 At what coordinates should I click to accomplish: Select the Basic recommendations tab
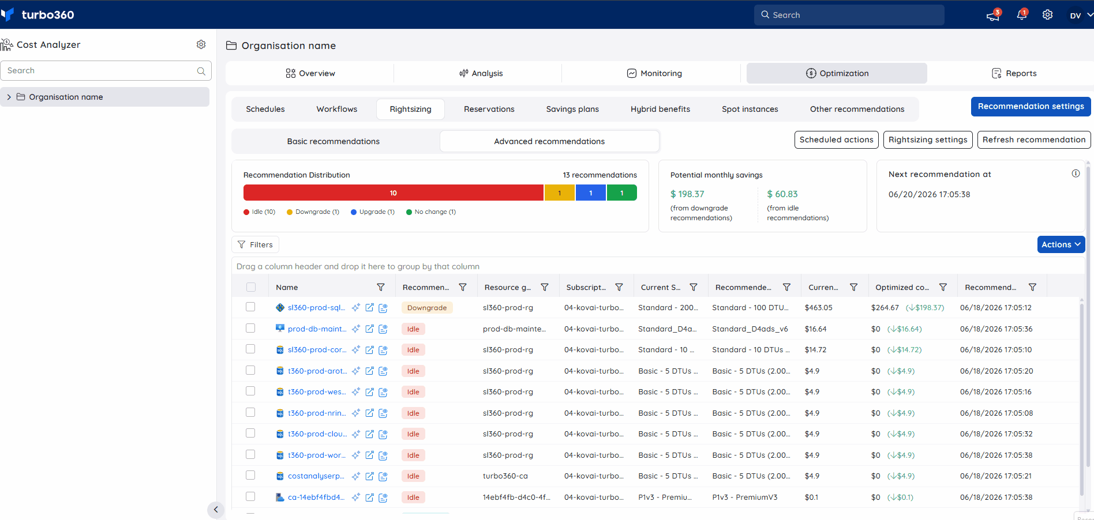pos(334,141)
